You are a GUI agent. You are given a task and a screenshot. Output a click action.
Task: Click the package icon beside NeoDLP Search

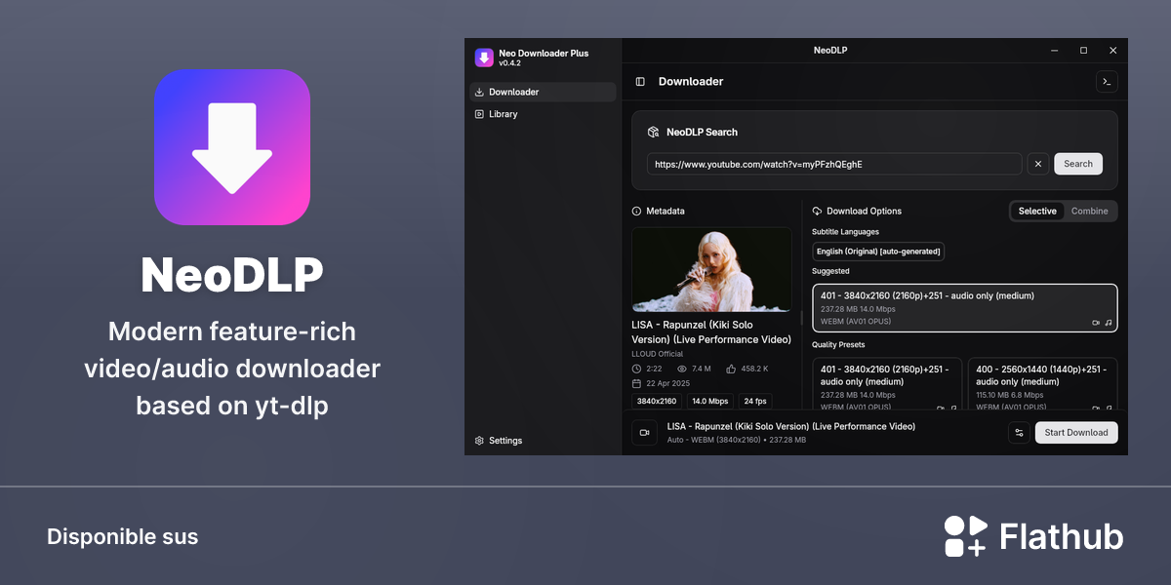click(653, 132)
